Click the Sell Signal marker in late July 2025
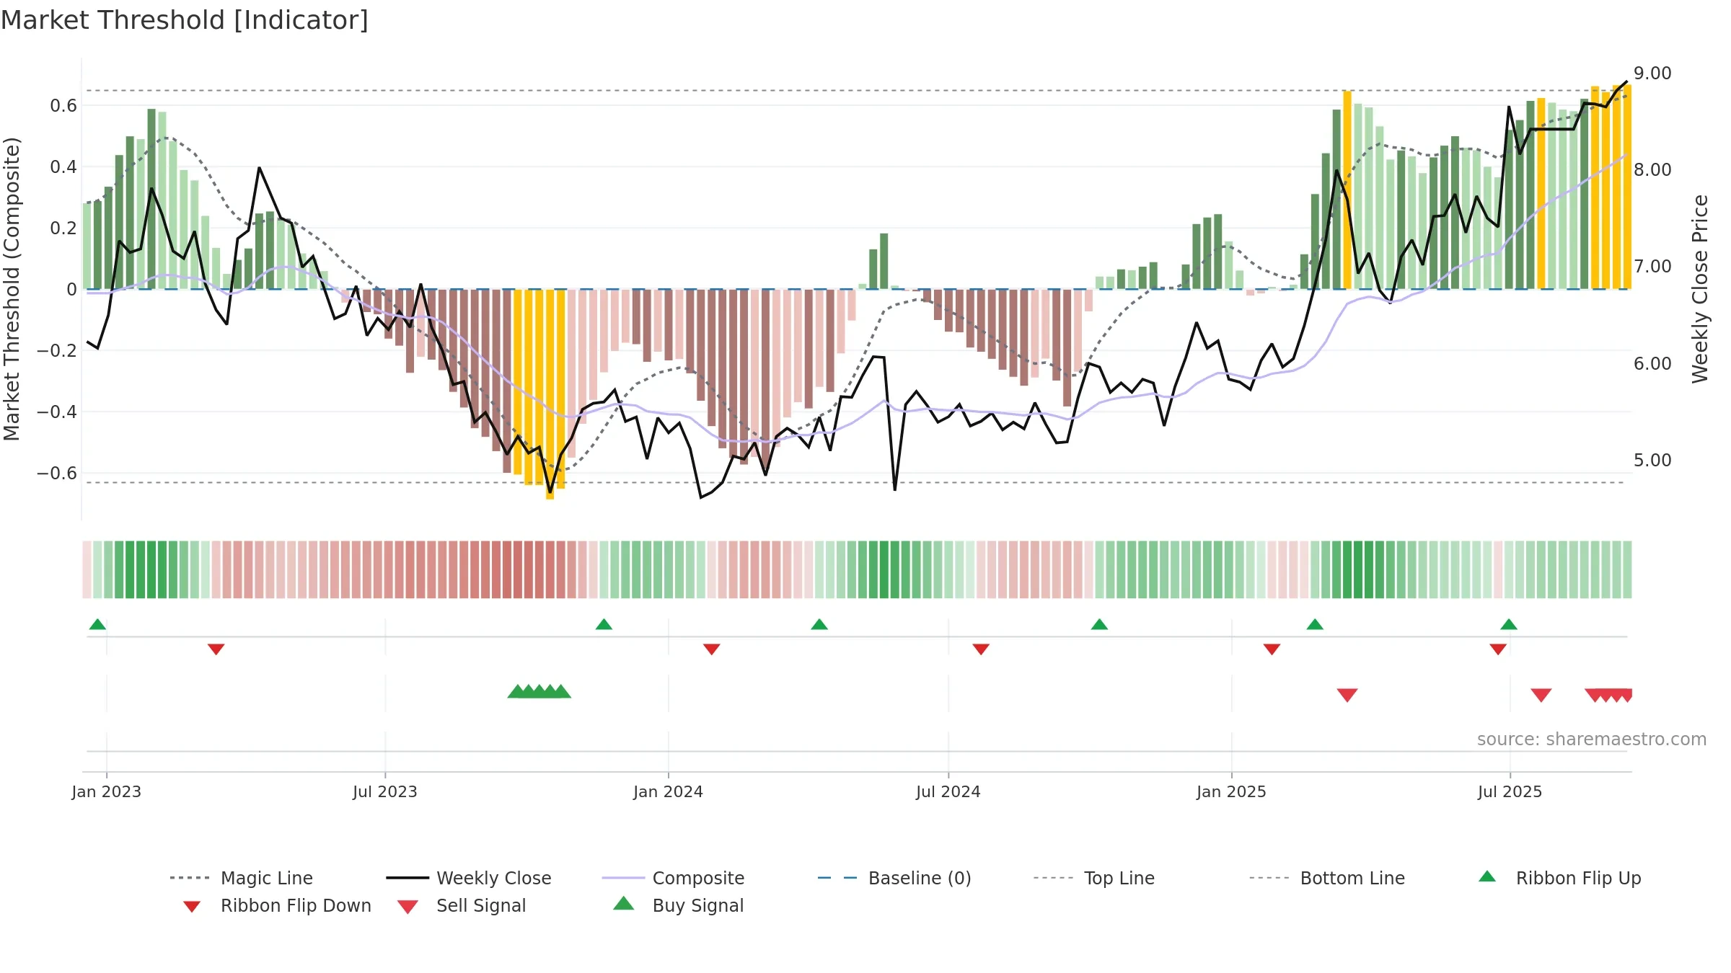 tap(1541, 695)
